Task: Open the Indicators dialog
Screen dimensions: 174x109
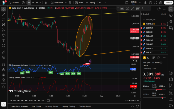Action: pos(57,3)
